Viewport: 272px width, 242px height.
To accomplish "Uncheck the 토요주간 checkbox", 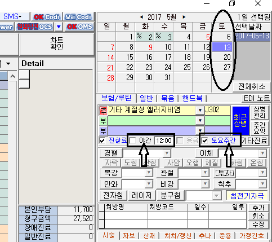I will [204, 140].
